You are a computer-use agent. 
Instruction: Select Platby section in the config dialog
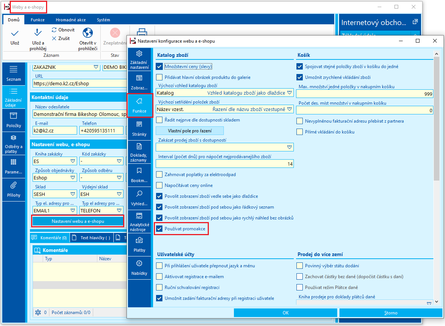[139, 244]
